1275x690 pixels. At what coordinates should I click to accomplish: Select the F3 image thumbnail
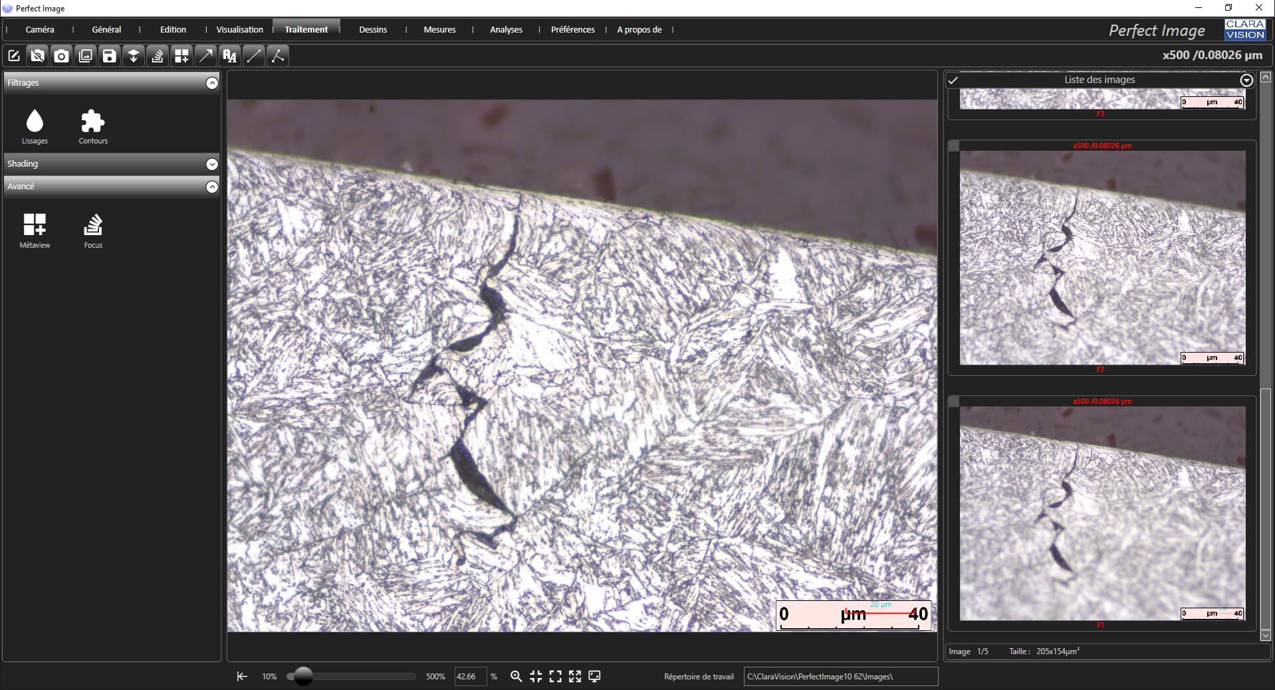coord(1102,100)
